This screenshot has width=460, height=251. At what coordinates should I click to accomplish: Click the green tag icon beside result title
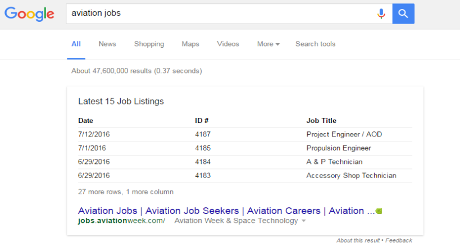379,211
